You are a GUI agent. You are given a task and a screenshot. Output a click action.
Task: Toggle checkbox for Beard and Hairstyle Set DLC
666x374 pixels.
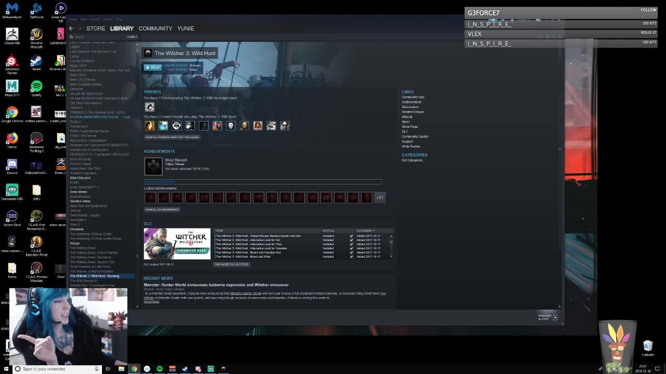351,252
